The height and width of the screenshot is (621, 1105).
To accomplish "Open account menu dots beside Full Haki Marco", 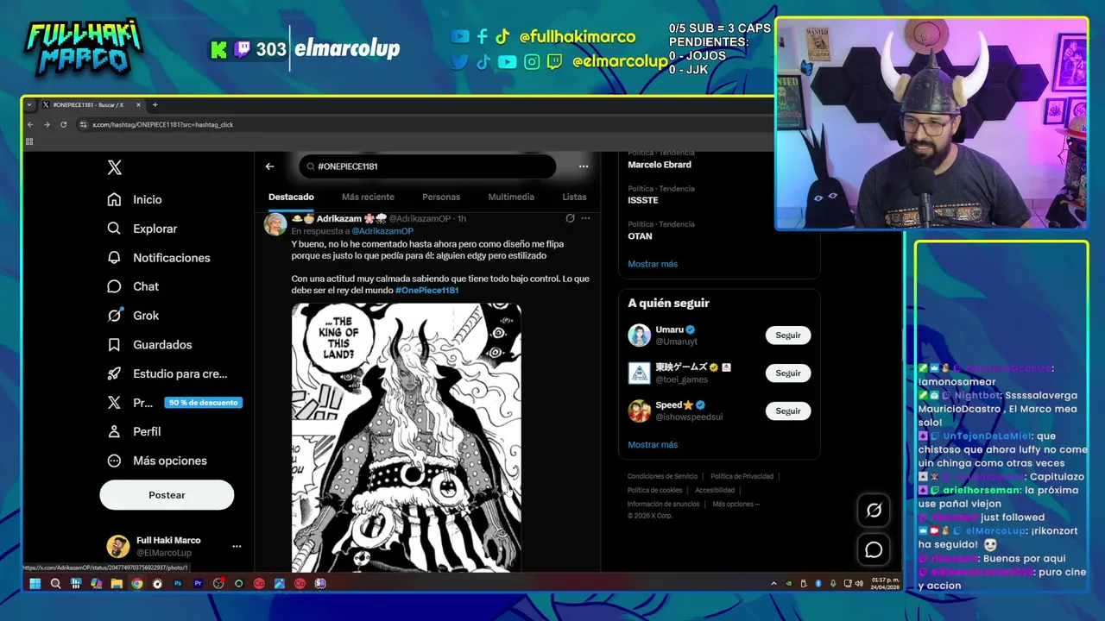I will 237,546.
